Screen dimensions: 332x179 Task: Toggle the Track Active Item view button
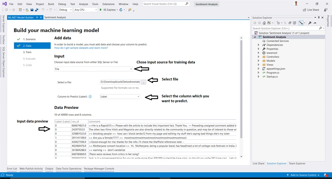[x=301, y=23]
